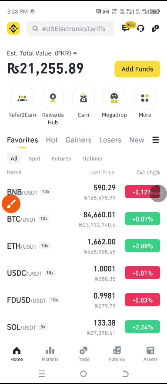This screenshot has height=384, width=167.
Task: Tap the Add Funds button
Action: click(137, 69)
